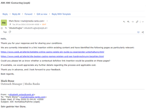Click the reply arrow icon
This screenshot has width=146, height=111.
point(124,22)
